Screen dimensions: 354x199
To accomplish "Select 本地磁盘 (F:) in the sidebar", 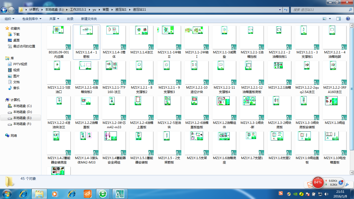I will (22, 124).
